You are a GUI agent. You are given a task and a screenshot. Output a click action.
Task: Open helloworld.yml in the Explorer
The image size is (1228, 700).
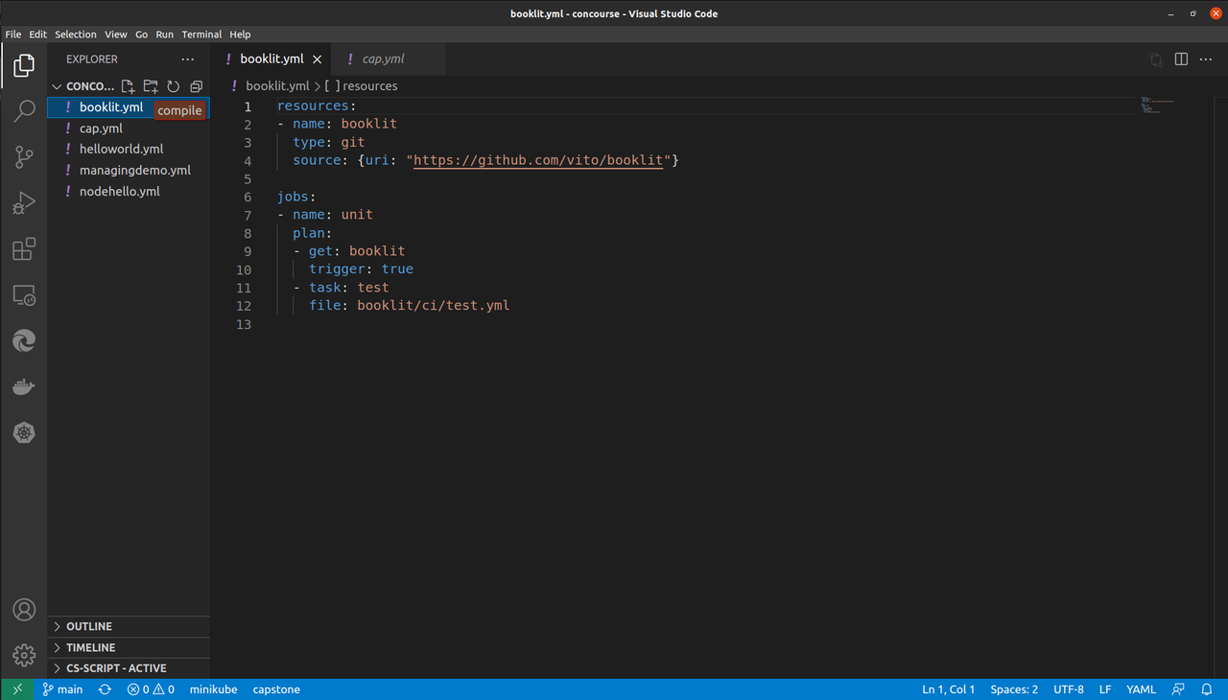(x=129, y=150)
